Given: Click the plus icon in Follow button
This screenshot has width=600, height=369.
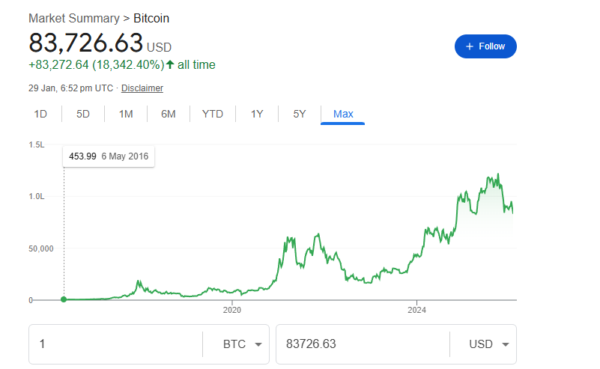Looking at the screenshot, I should pos(470,46).
